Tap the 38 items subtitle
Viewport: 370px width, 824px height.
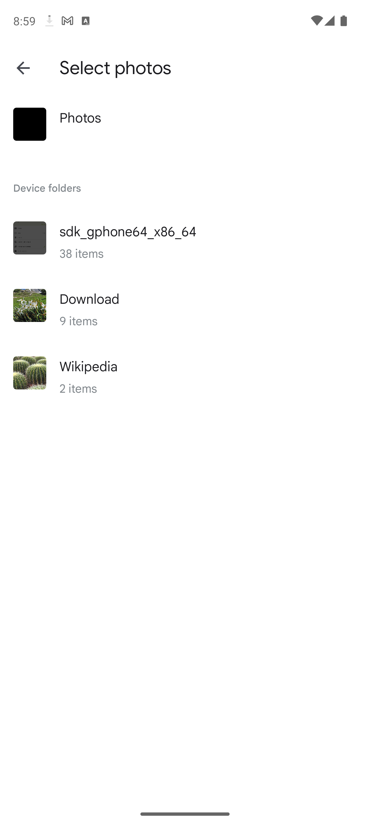click(x=81, y=254)
